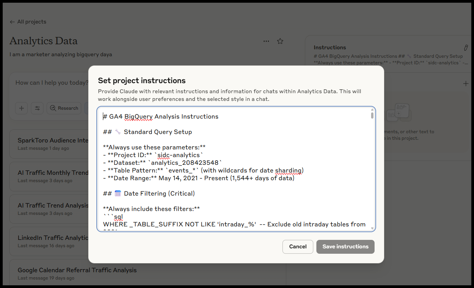The height and width of the screenshot is (288, 474).
Task: Star the Analytics Data project
Action: (x=280, y=41)
